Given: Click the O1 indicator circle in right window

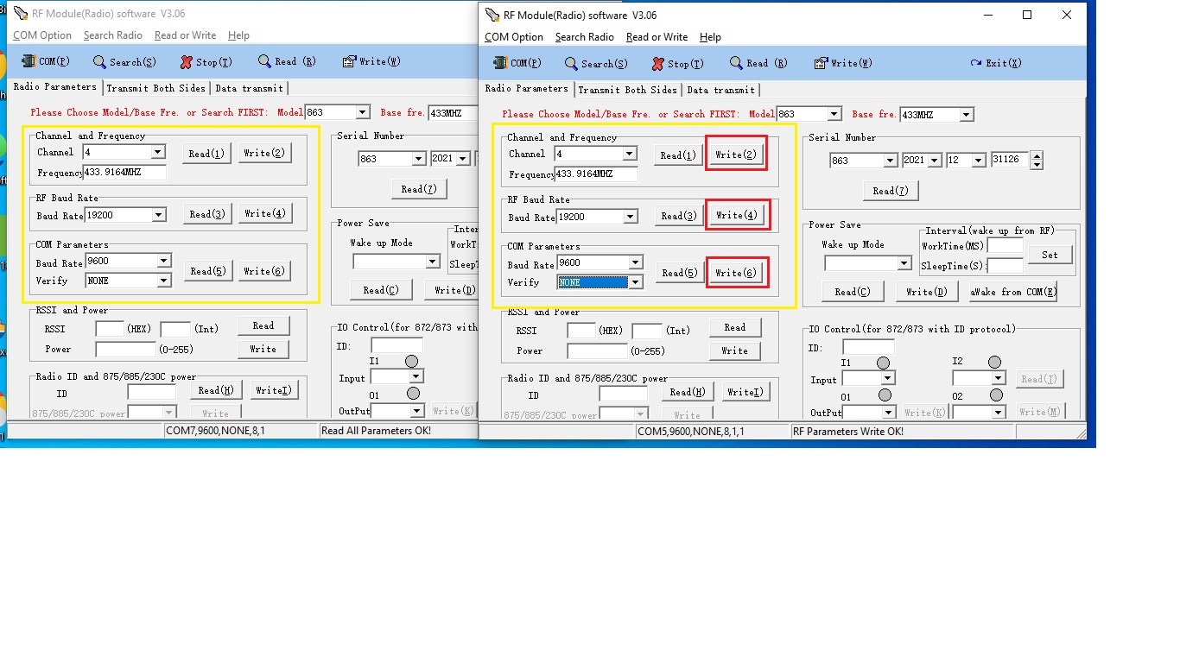Looking at the screenshot, I should coord(885,395).
